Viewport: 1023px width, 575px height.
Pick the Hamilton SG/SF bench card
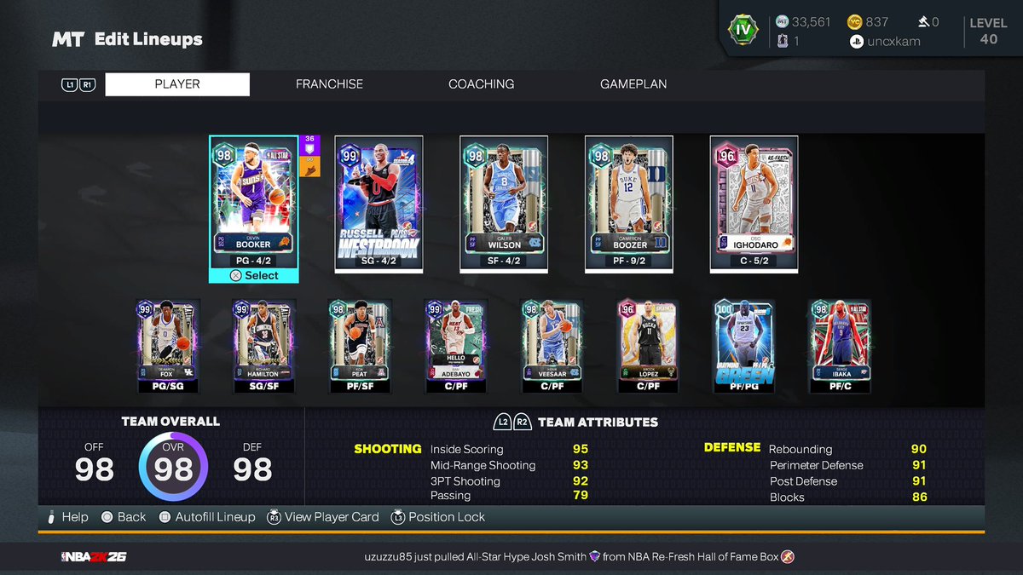264,346
